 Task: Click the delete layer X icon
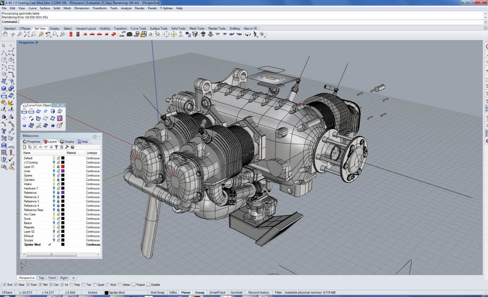[x=35, y=147]
